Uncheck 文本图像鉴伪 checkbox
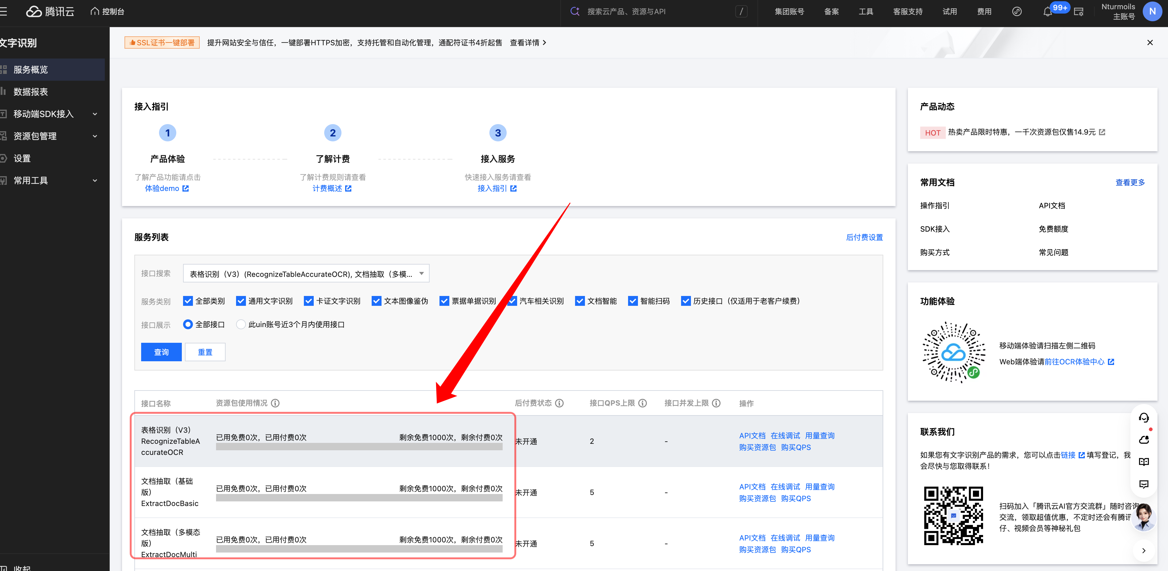The image size is (1168, 571). click(376, 301)
